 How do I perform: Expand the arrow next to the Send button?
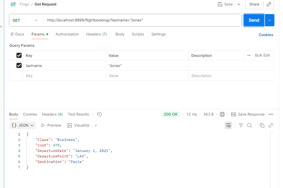(270, 20)
